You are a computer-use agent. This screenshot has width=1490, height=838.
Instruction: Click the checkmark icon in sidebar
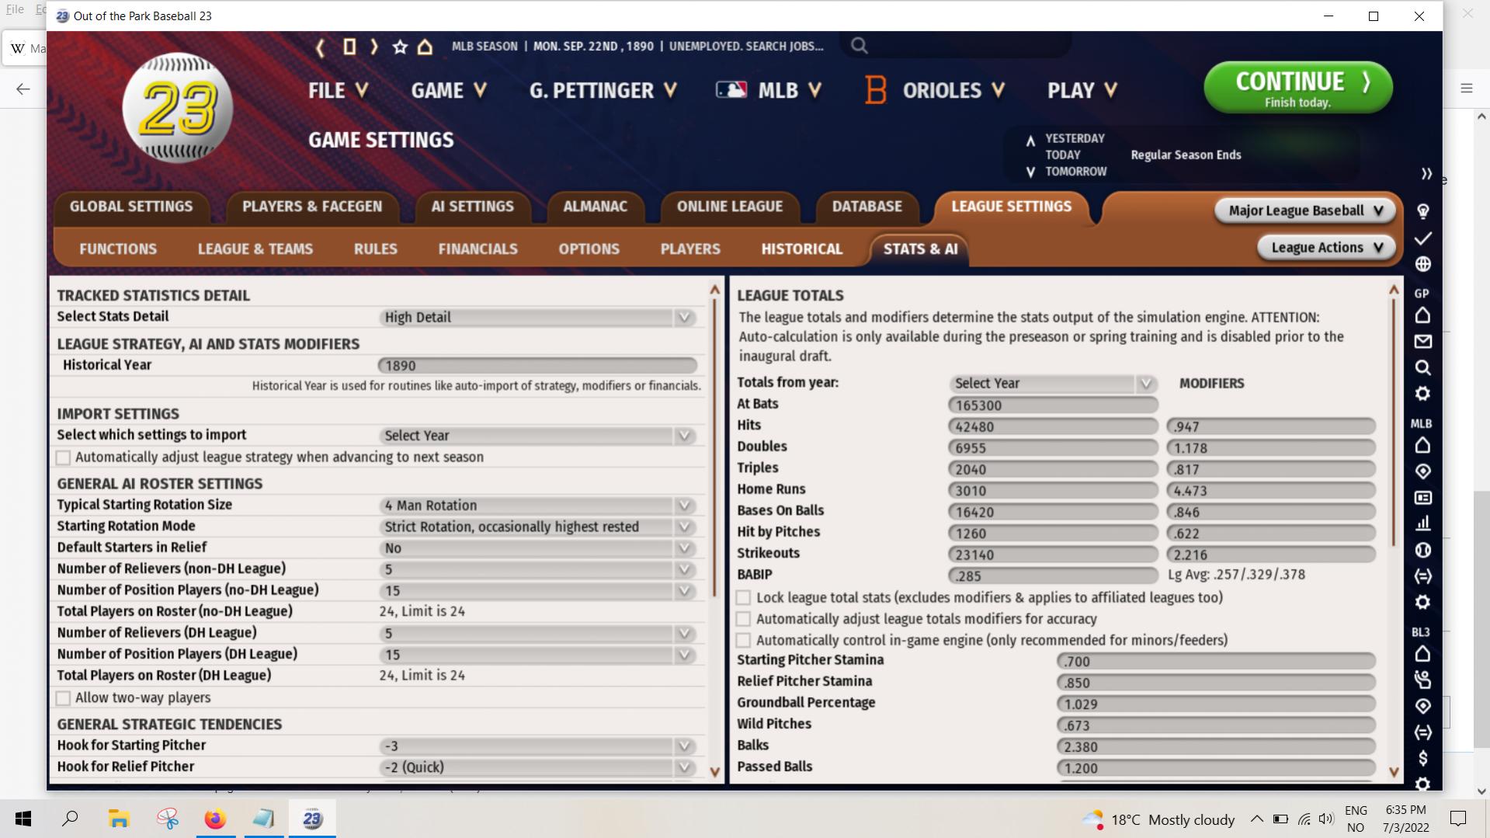tap(1422, 238)
